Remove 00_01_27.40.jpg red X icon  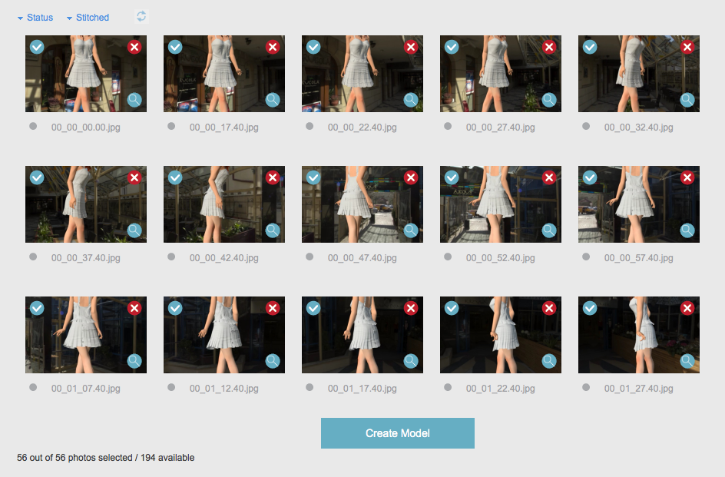[687, 308]
